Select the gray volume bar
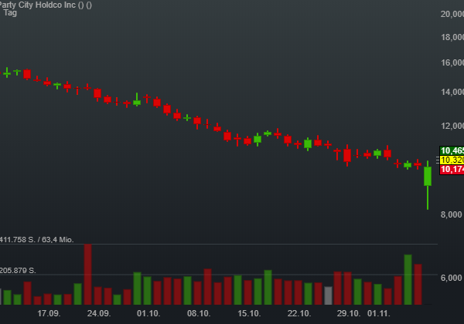Screen dimensions: 464x324 pyautogui.click(x=329, y=295)
